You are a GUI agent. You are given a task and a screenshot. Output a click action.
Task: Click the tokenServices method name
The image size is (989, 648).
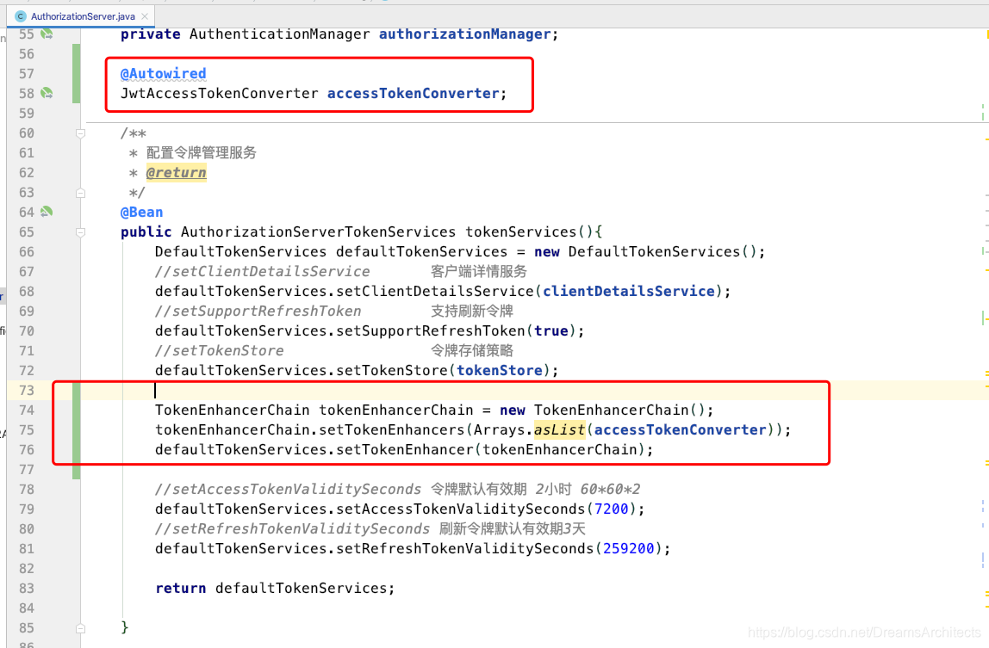[521, 232]
